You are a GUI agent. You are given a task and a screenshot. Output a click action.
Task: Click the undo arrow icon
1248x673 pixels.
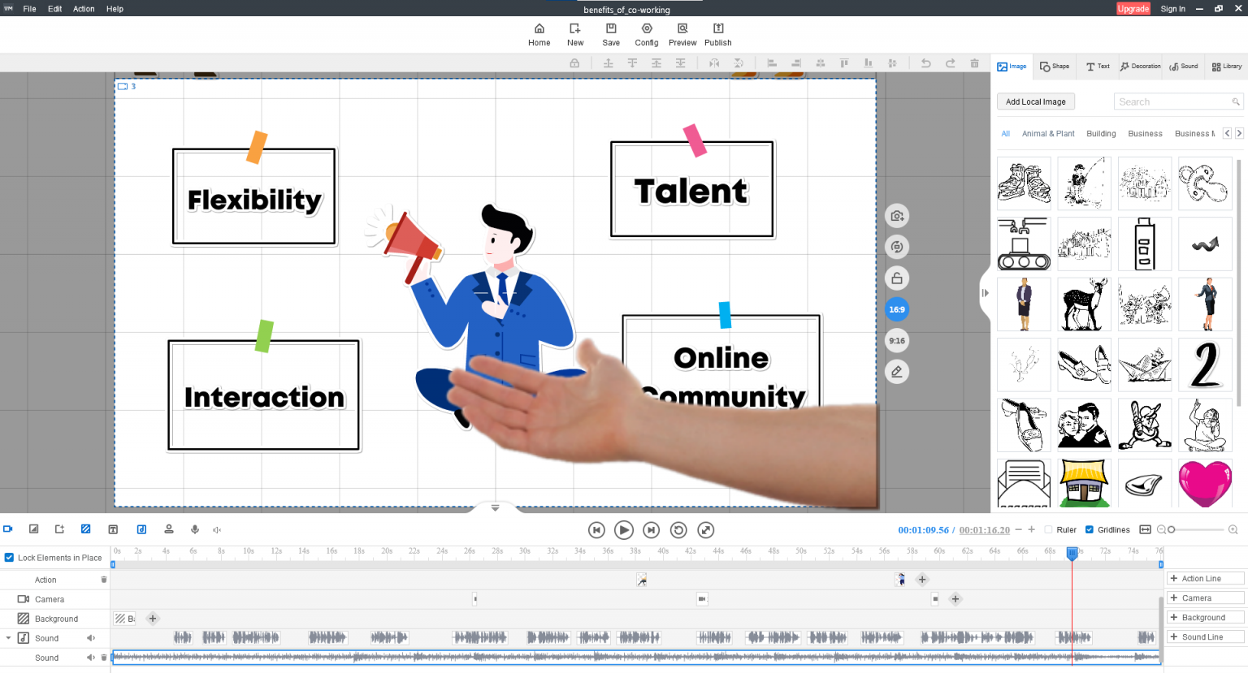click(925, 63)
